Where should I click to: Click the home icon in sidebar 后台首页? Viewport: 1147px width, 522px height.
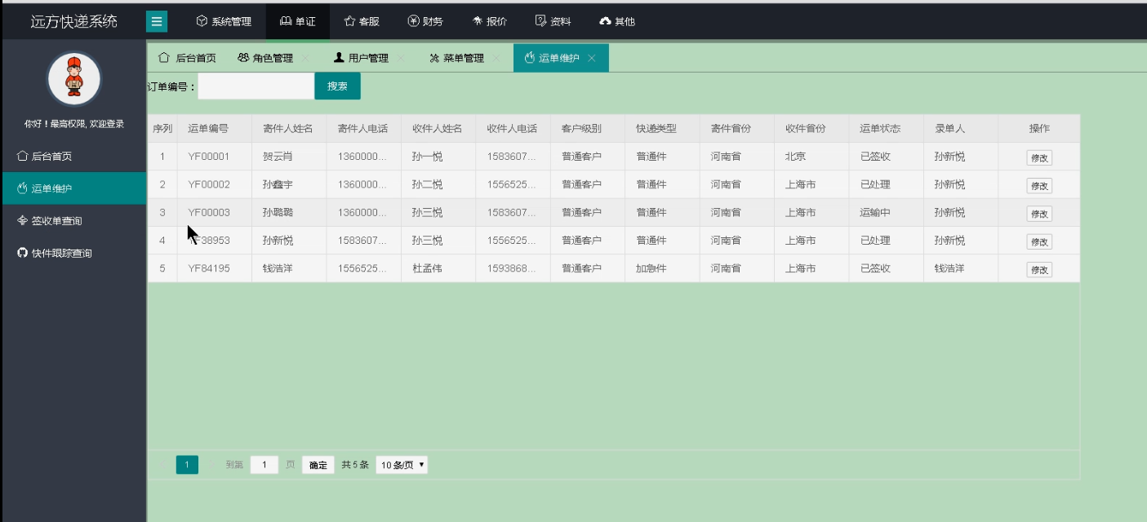[22, 156]
